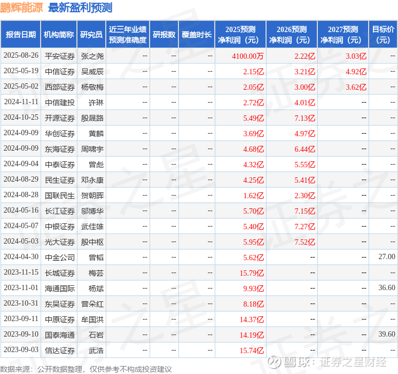
Task: Click the 报告日期 column header
Action: tap(20, 35)
